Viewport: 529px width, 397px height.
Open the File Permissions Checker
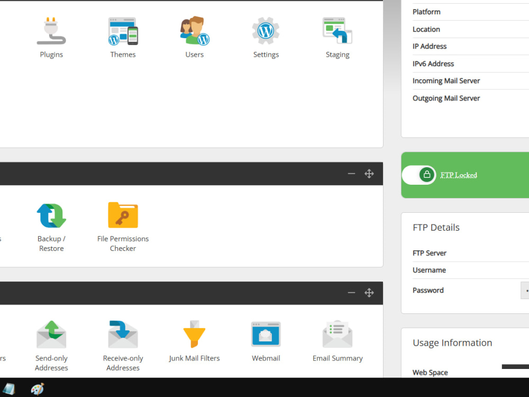(x=123, y=227)
